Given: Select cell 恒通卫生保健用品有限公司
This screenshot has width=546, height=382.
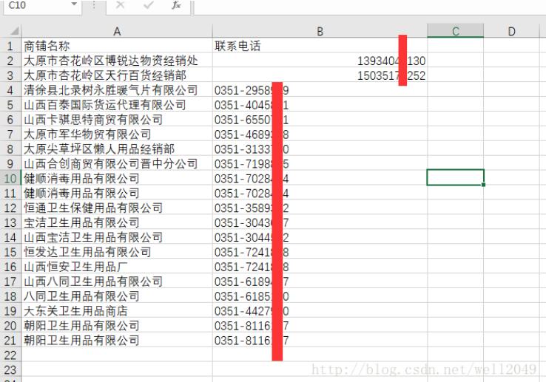Looking at the screenshot, I should tap(117, 208).
